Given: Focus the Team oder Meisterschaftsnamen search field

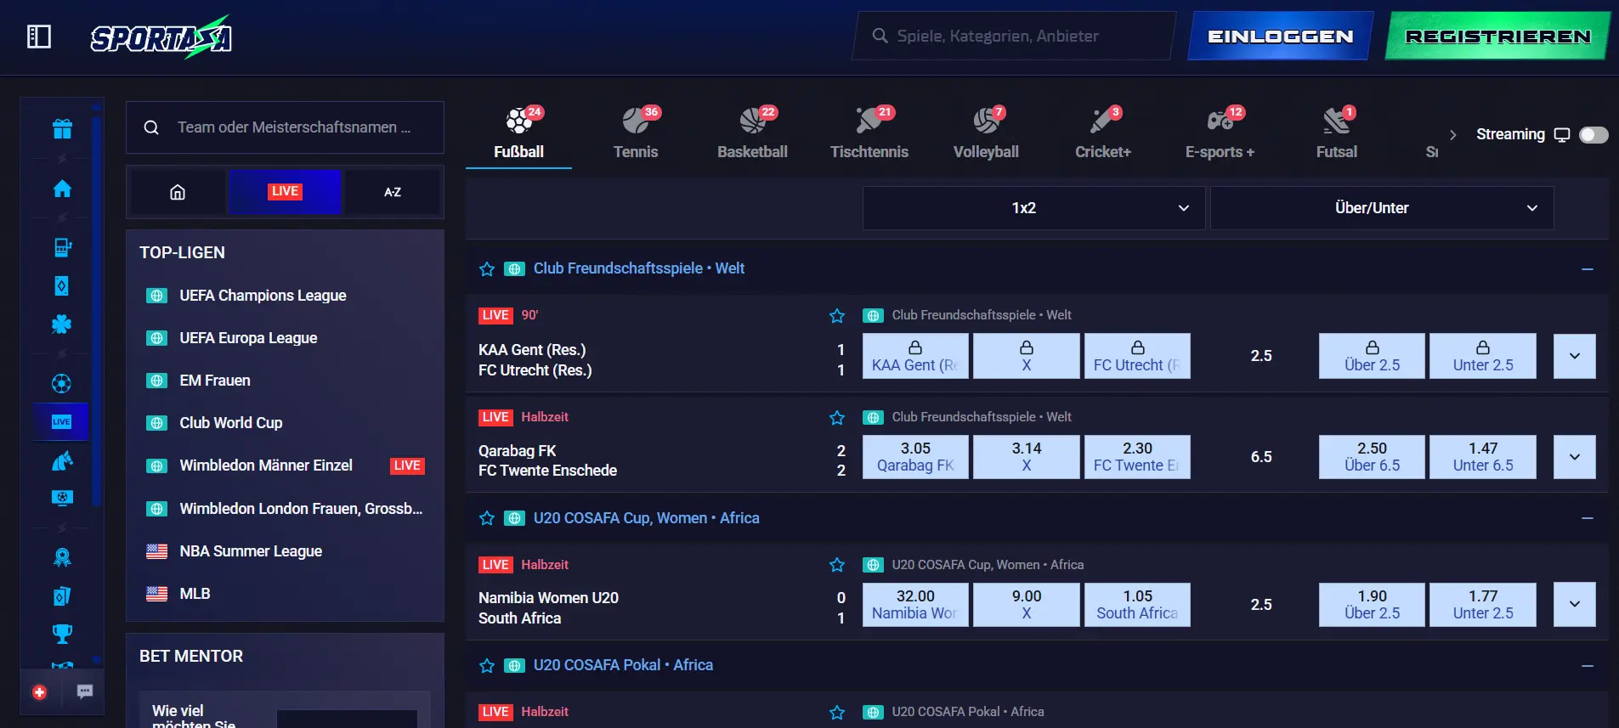Looking at the screenshot, I should pos(285,127).
